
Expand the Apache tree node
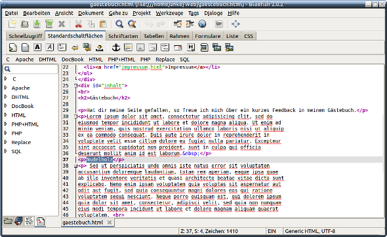(x=6, y=88)
